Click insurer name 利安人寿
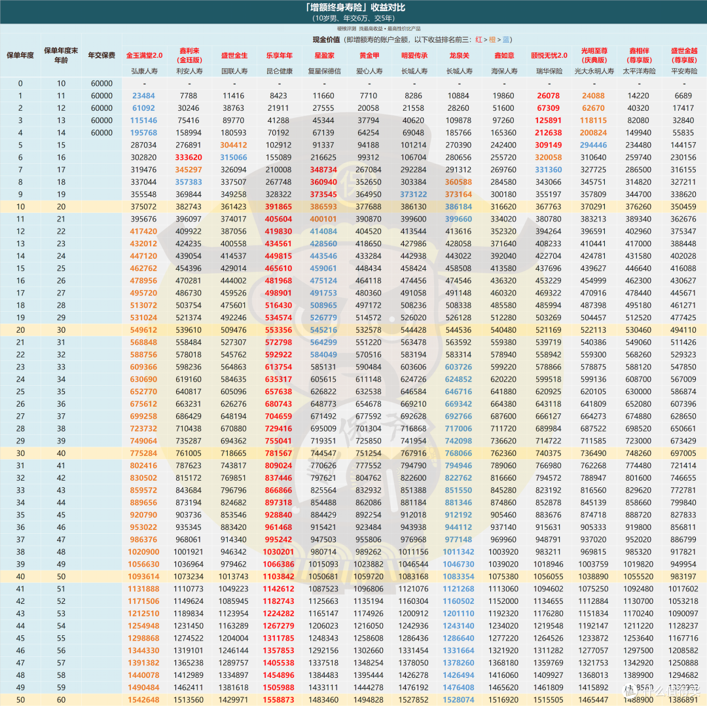 click(x=189, y=71)
